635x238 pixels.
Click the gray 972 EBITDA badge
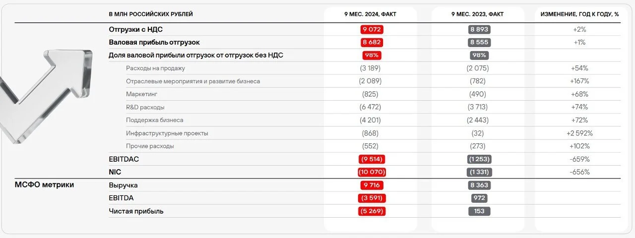tap(479, 198)
